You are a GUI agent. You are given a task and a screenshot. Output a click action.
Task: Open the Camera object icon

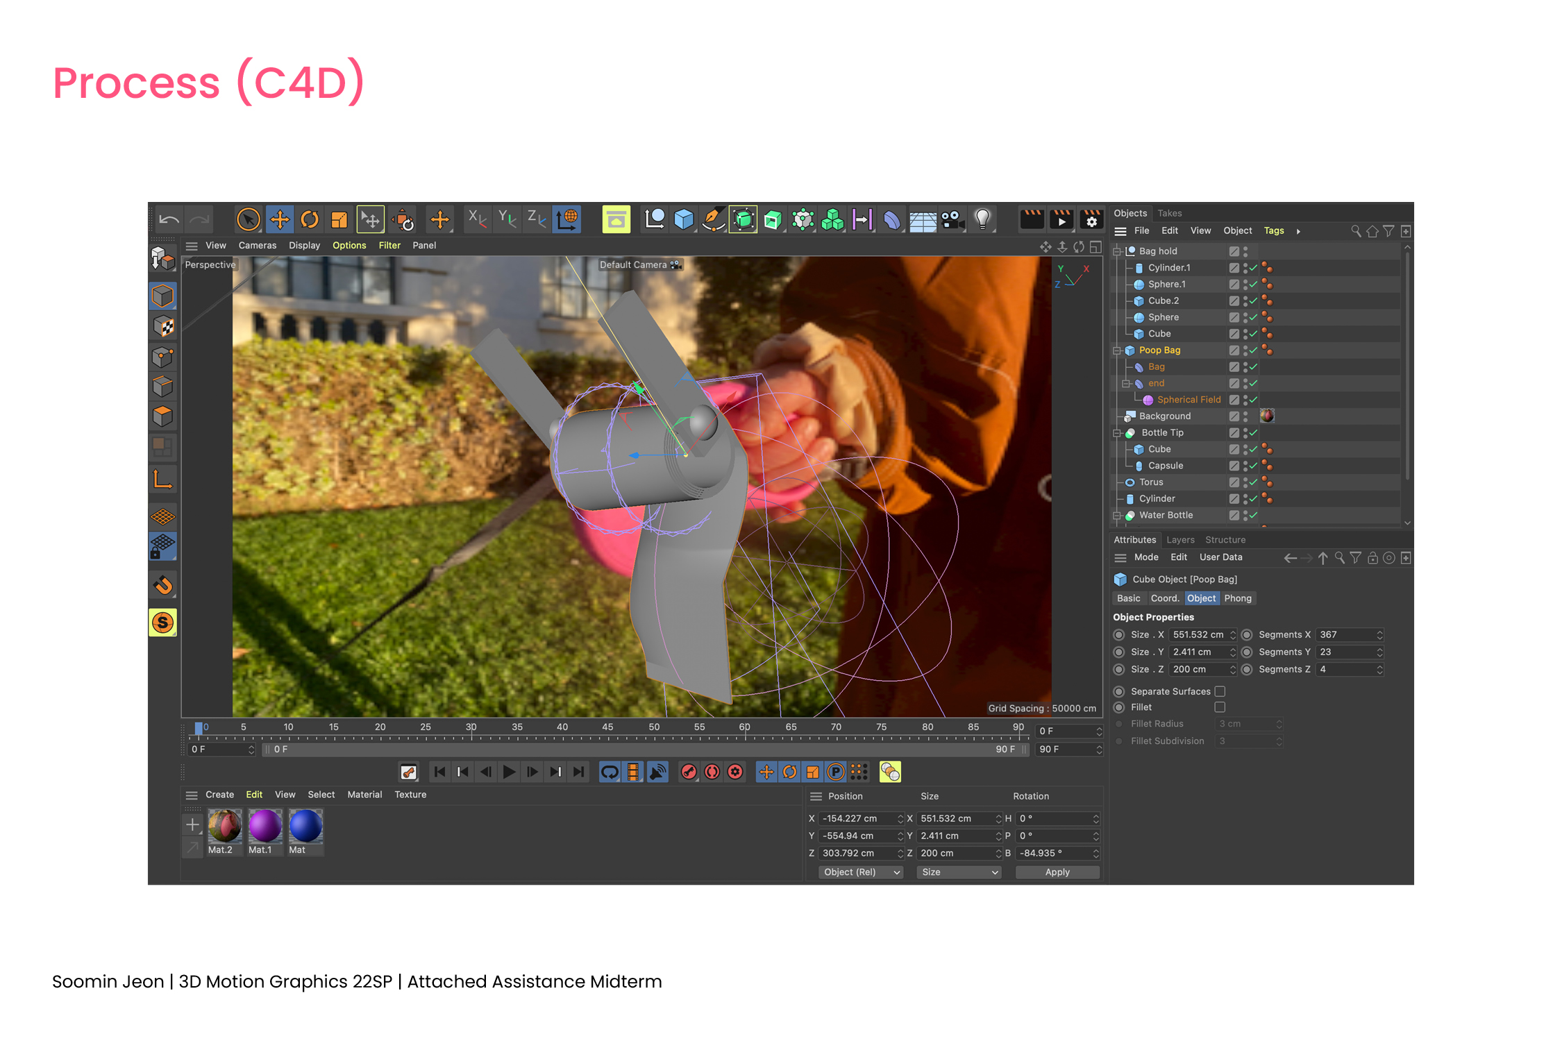coord(952,220)
